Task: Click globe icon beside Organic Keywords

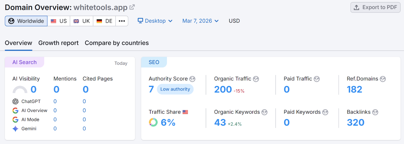Action: (264, 112)
